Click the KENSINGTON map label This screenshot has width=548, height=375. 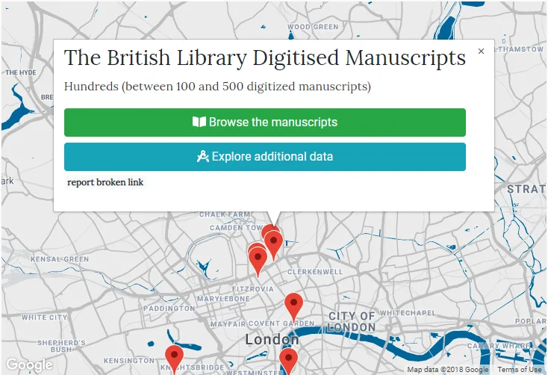tap(129, 360)
